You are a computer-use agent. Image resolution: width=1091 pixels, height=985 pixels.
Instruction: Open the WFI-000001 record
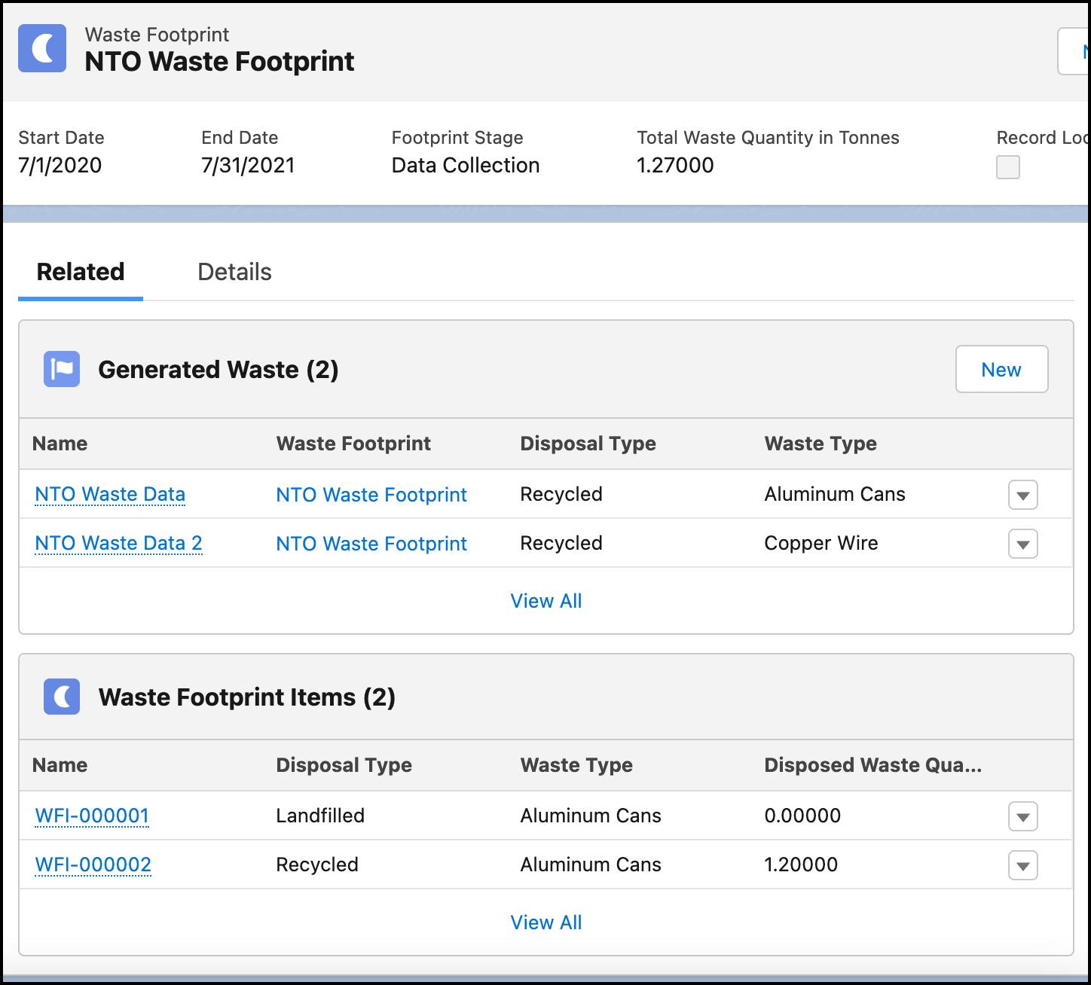(x=91, y=816)
